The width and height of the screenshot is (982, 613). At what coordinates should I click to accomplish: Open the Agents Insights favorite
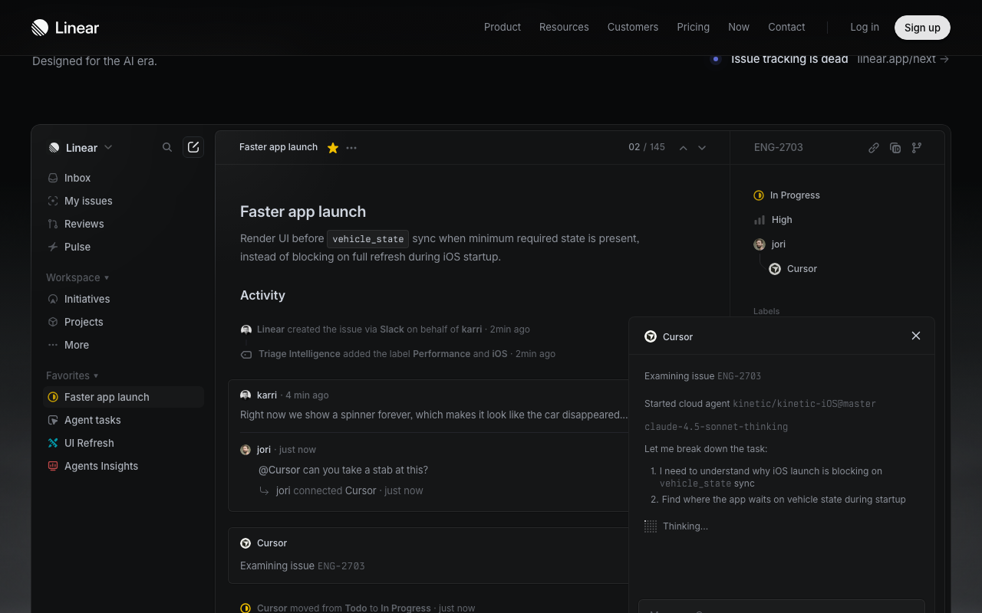point(123,466)
